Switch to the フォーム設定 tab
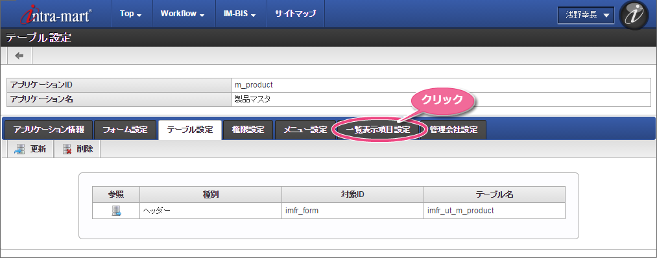Viewport: 657px width, 258px height. point(125,130)
